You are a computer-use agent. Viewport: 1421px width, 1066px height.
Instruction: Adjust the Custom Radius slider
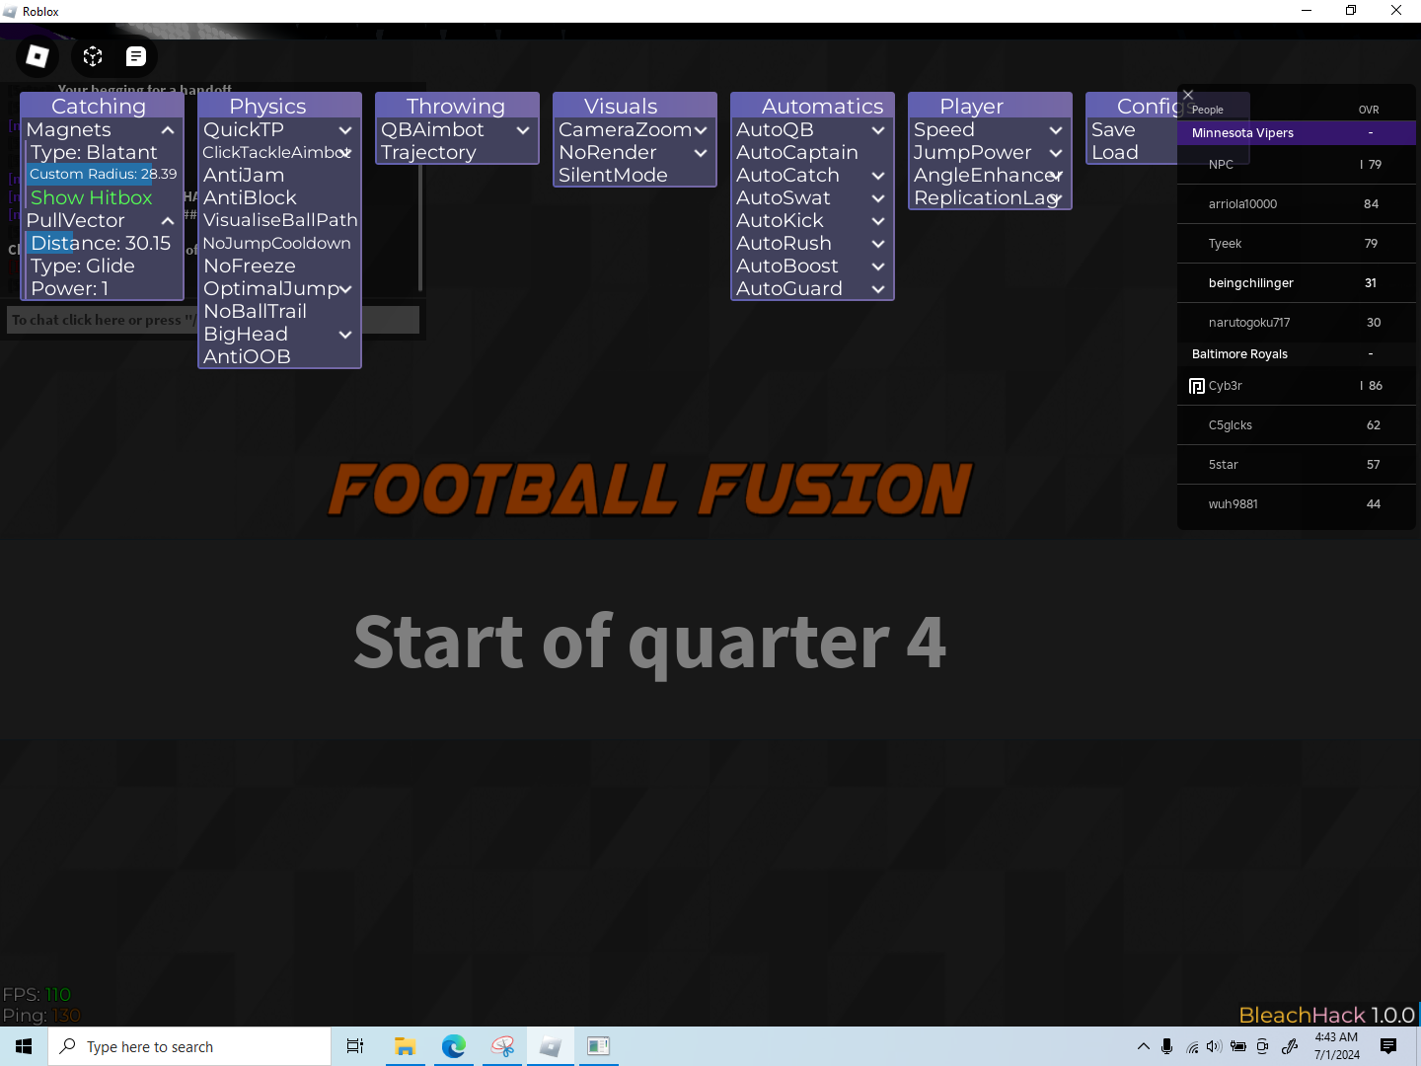(x=104, y=174)
